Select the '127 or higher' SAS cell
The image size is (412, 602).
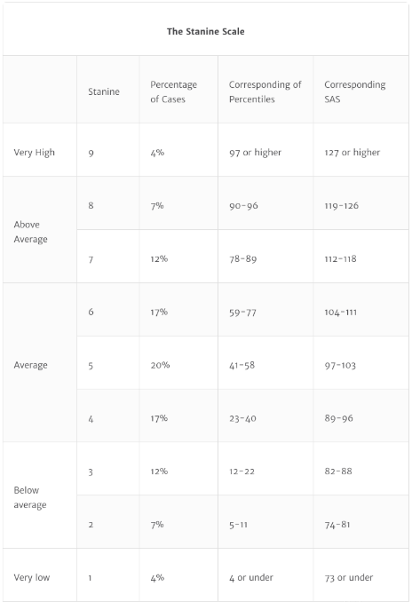[x=353, y=153]
